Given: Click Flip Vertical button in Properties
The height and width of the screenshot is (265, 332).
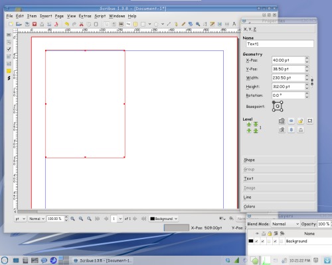Looking at the screenshot, I should point(291,130).
